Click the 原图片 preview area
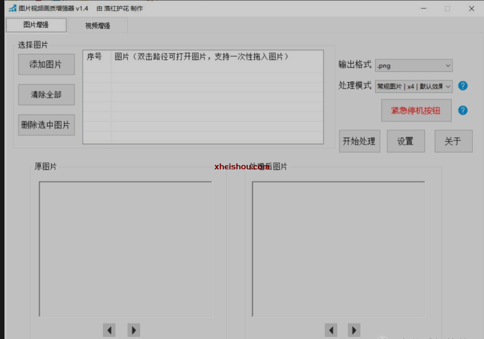The width and height of the screenshot is (484, 339). coord(125,249)
